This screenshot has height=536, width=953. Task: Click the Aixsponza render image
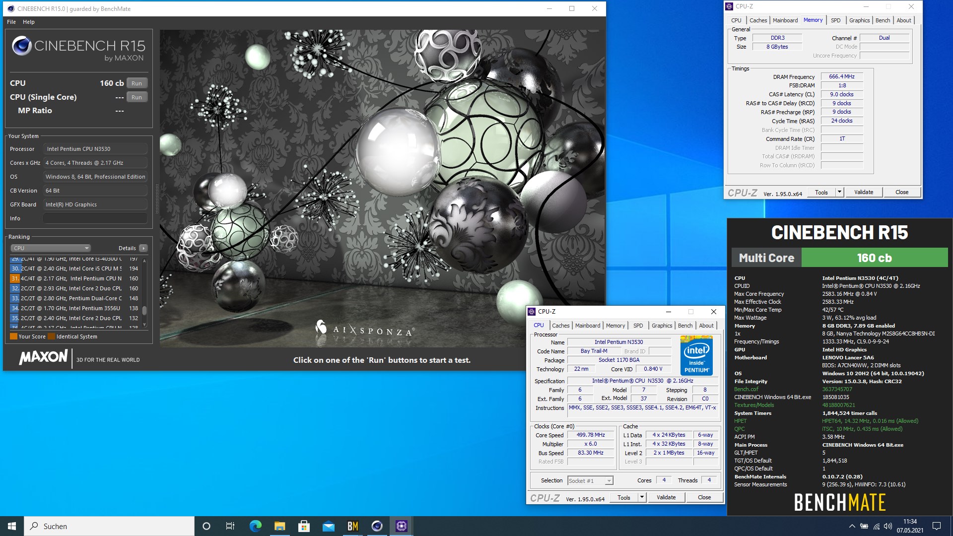pos(382,189)
